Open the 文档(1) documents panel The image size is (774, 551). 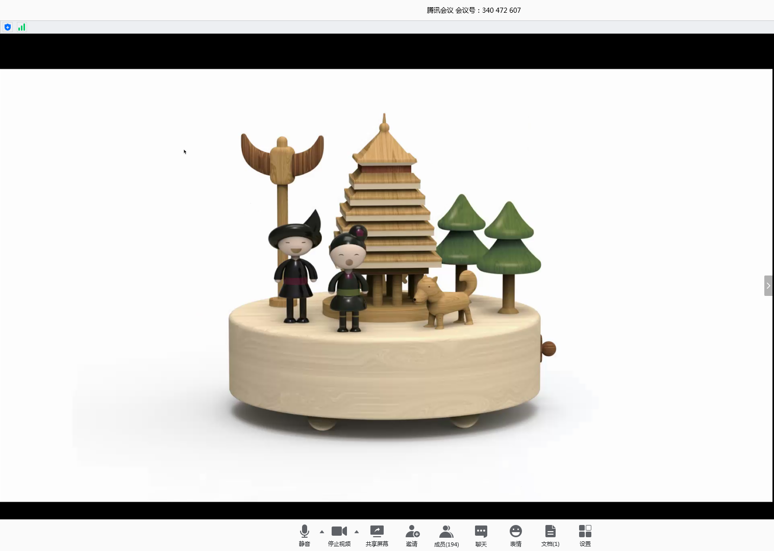[x=550, y=535]
